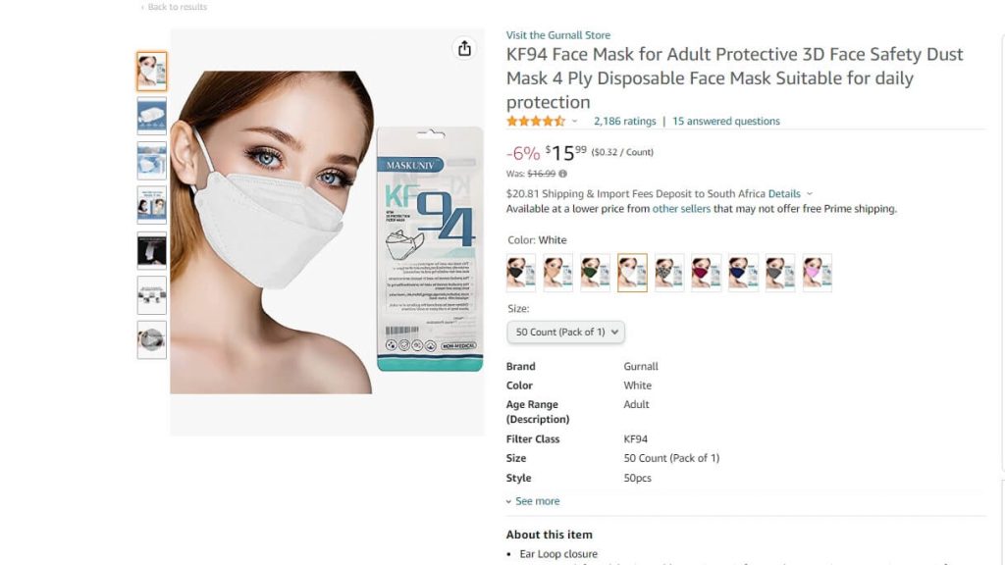Click the share icon on product image
This screenshot has width=1005, height=565.
pyautogui.click(x=464, y=48)
